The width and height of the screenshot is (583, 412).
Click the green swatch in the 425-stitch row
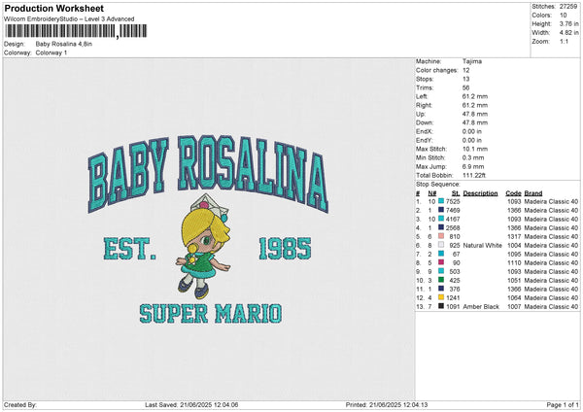441,280
